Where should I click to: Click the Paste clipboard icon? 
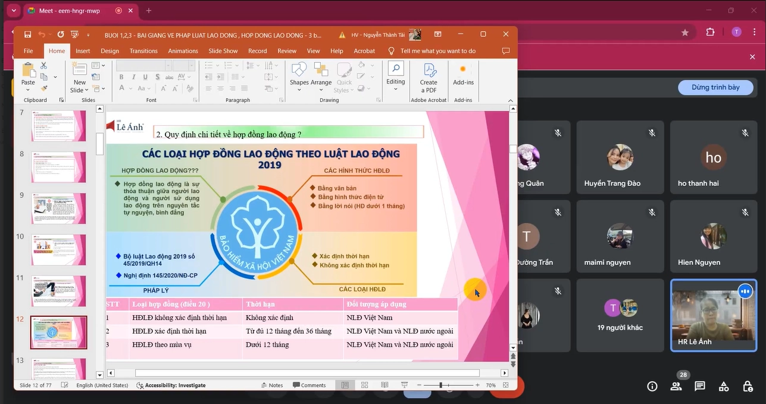tap(28, 70)
